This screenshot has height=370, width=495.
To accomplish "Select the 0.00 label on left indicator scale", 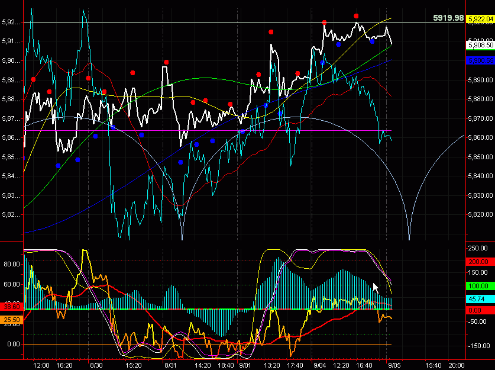I will coord(13,344).
